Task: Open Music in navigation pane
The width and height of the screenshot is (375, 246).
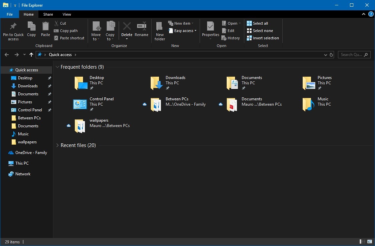Action: [23, 134]
